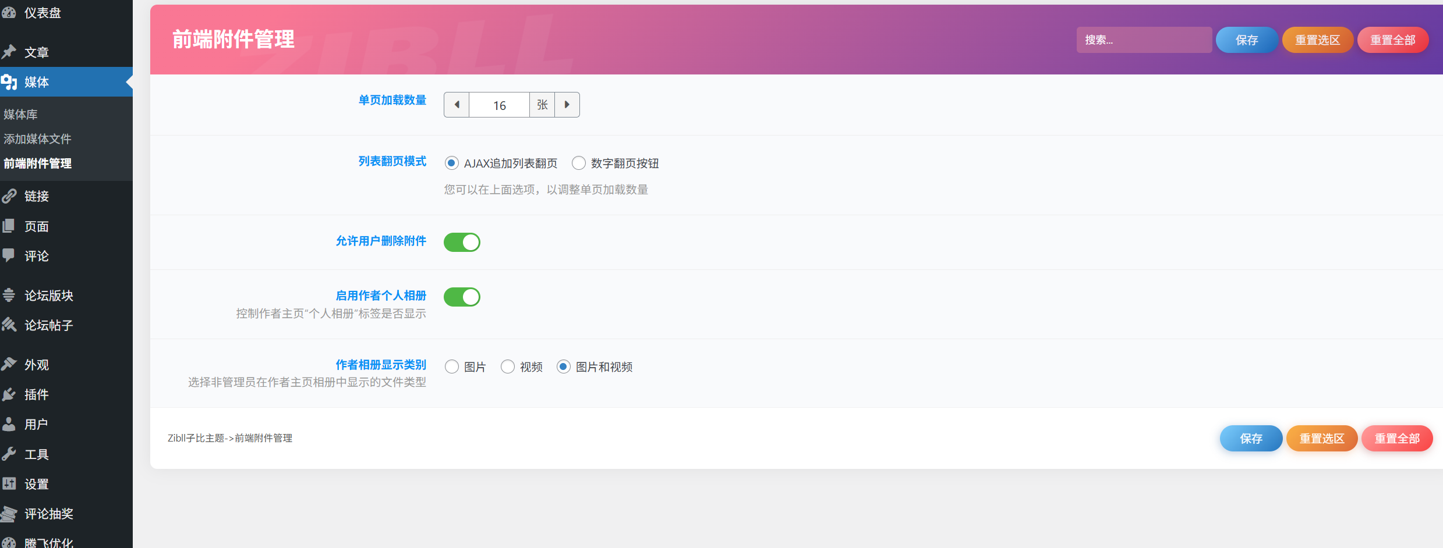The height and width of the screenshot is (548, 1443).
Task: Click the comment bubble icon beside 评论
Action: point(9,256)
